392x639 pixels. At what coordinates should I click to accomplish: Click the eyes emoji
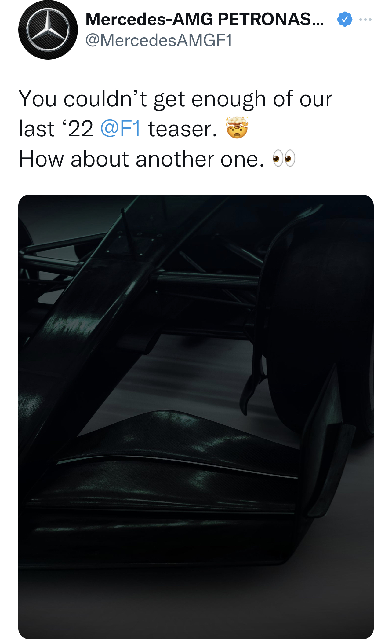tap(284, 158)
